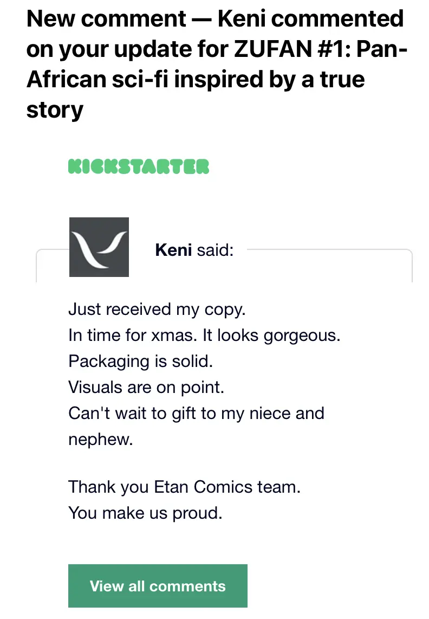Click the word "nephew." in the comment
Viewport: 429px width, 619px height.
pyautogui.click(x=101, y=439)
